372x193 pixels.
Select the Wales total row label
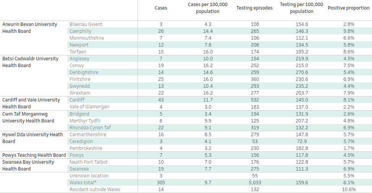pyautogui.click(x=83, y=183)
